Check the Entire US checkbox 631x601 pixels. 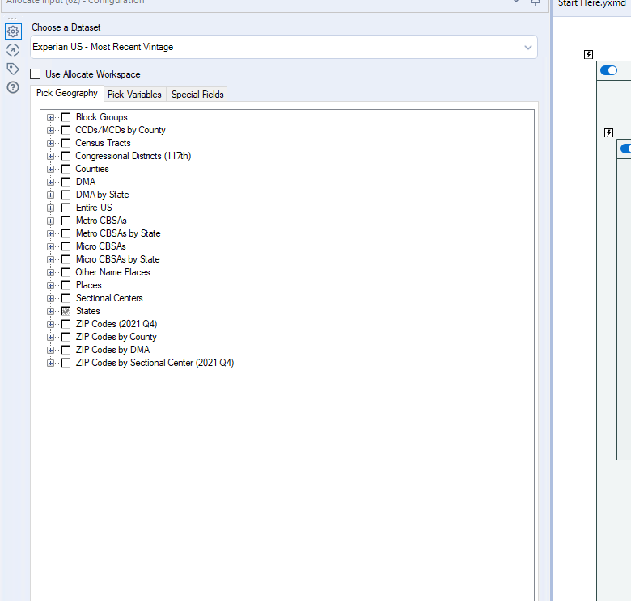[66, 208]
